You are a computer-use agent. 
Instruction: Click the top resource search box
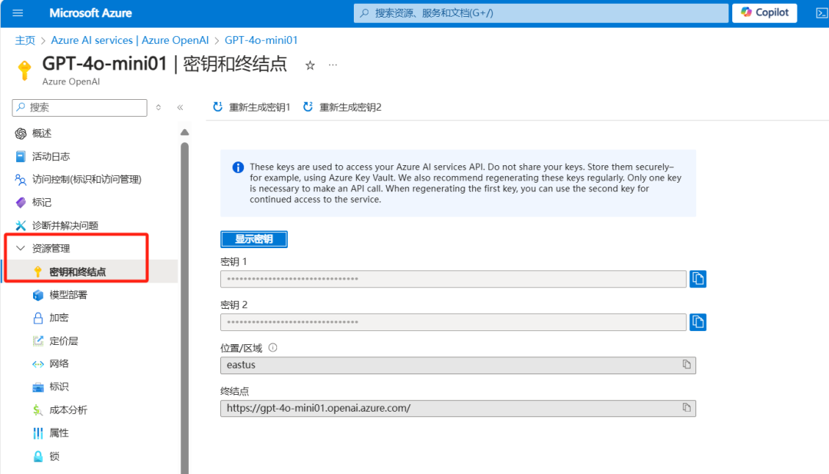point(541,13)
